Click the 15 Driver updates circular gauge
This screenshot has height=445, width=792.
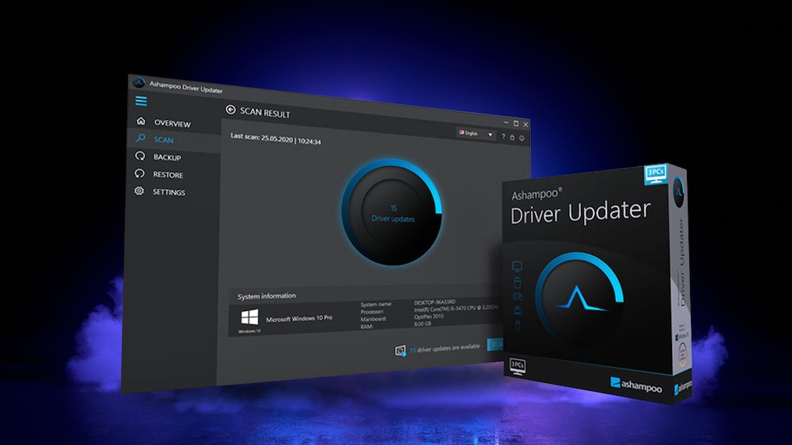(x=392, y=213)
